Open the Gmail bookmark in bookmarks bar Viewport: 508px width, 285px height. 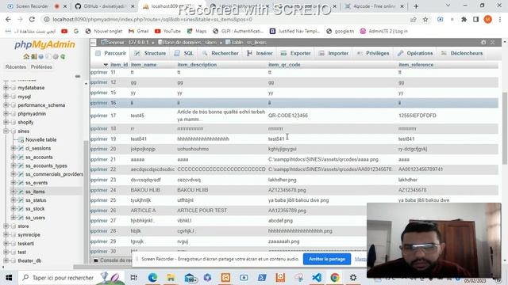139,31
